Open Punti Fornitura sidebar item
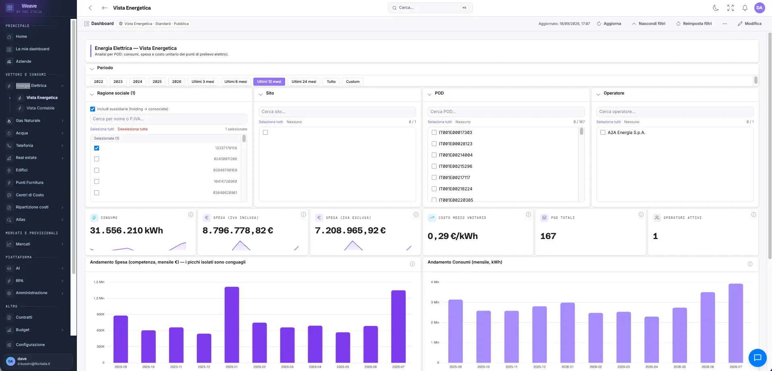The width and height of the screenshot is (772, 371). point(29,183)
